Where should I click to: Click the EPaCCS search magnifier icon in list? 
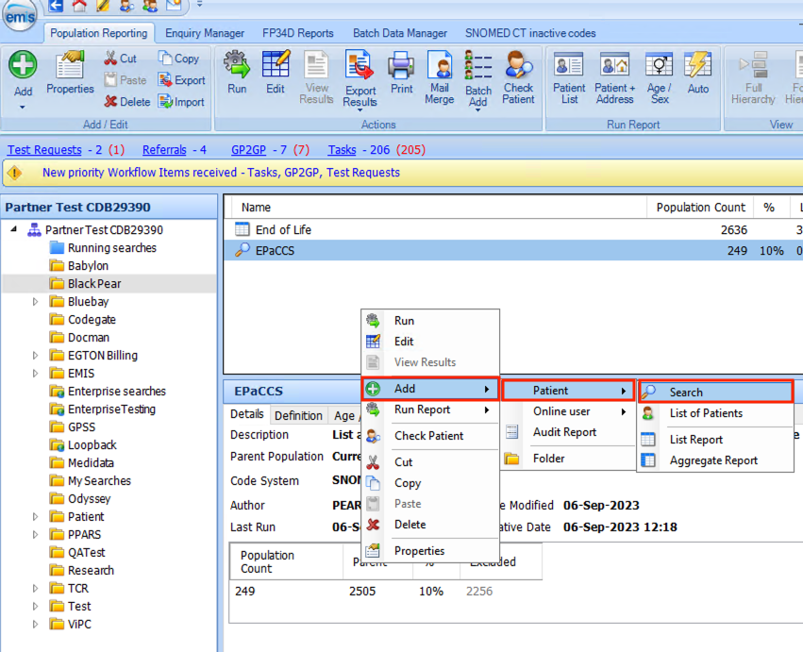[242, 250]
